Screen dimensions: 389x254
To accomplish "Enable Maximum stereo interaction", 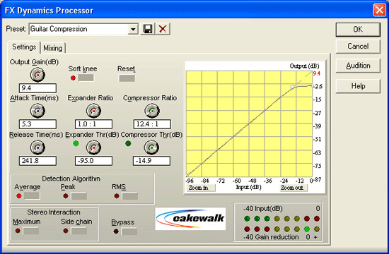I will [x=30, y=231].
